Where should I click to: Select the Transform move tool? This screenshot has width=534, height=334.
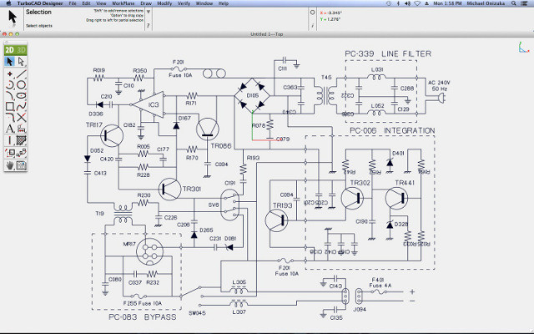(9, 153)
